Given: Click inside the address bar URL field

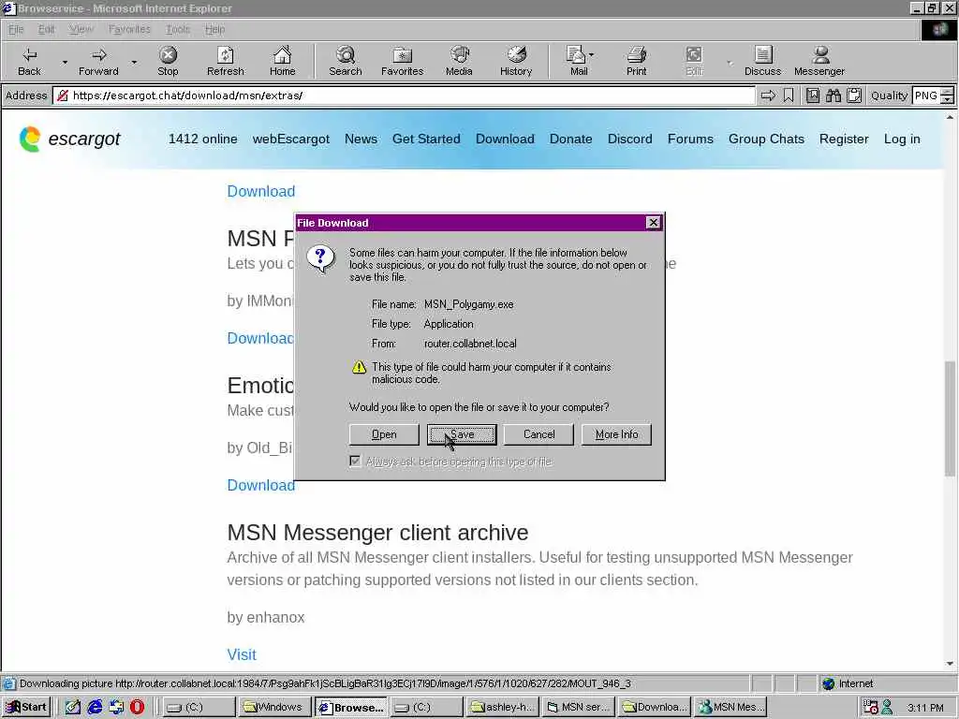Looking at the screenshot, I should 404,95.
